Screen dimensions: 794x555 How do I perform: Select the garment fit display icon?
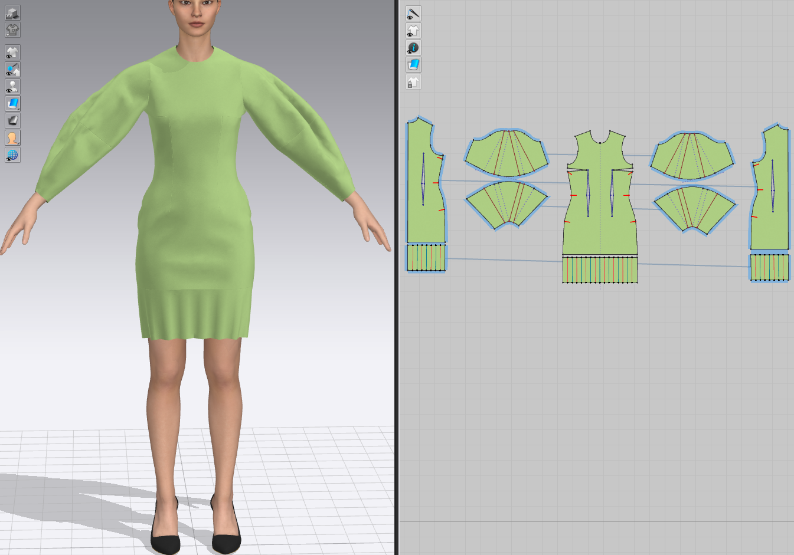pos(12,31)
